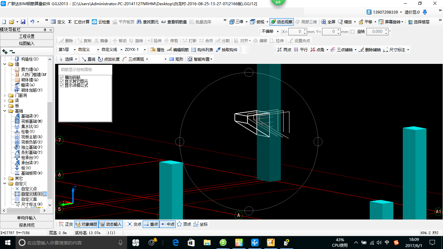Open File Explorer from taskbar
This screenshot has height=249, width=443.
pos(207,242)
